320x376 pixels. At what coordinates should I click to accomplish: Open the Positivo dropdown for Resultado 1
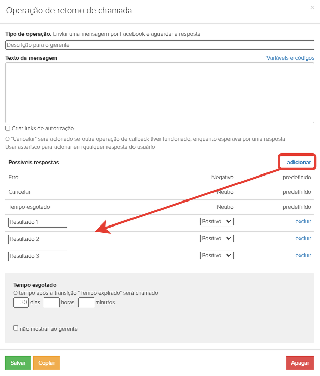point(217,222)
